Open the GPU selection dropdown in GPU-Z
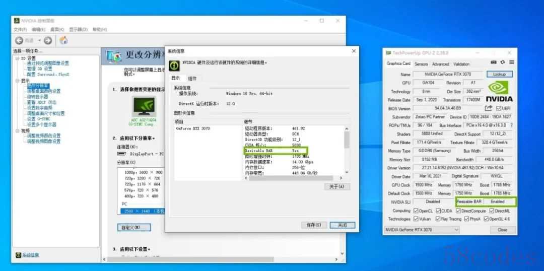The width and height of the screenshot is (544, 271). point(421,230)
